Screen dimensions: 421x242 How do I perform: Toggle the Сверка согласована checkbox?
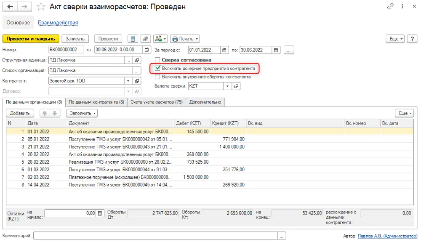157,60
